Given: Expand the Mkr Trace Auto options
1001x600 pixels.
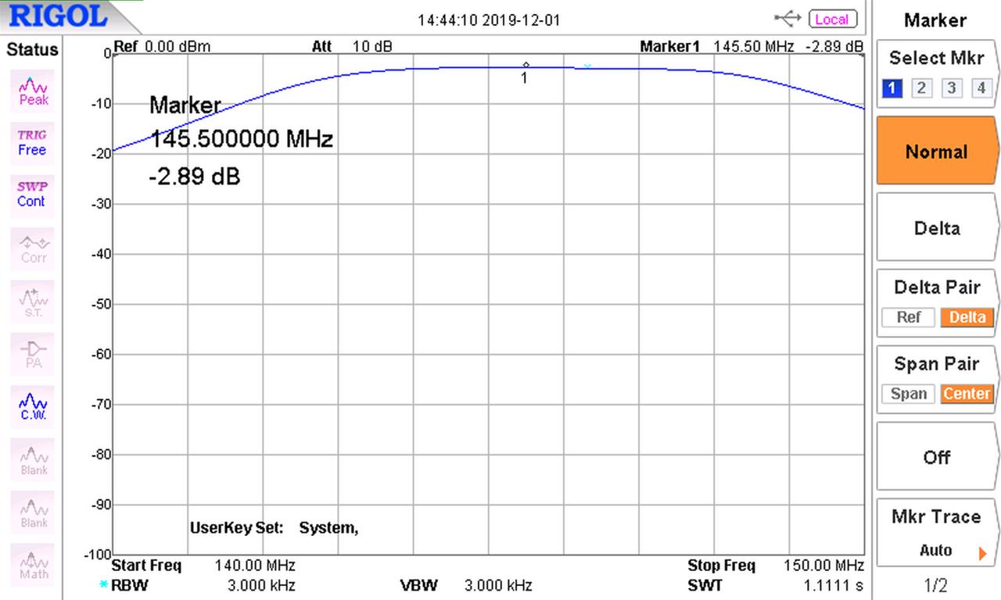Looking at the screenshot, I should click(x=936, y=549).
